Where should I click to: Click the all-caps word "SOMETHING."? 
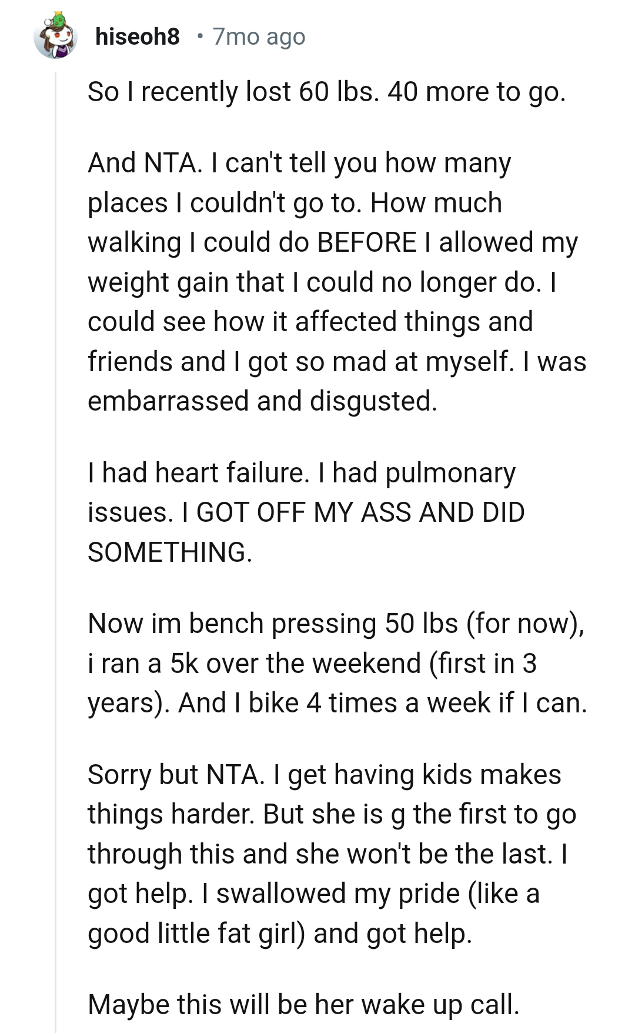(170, 552)
